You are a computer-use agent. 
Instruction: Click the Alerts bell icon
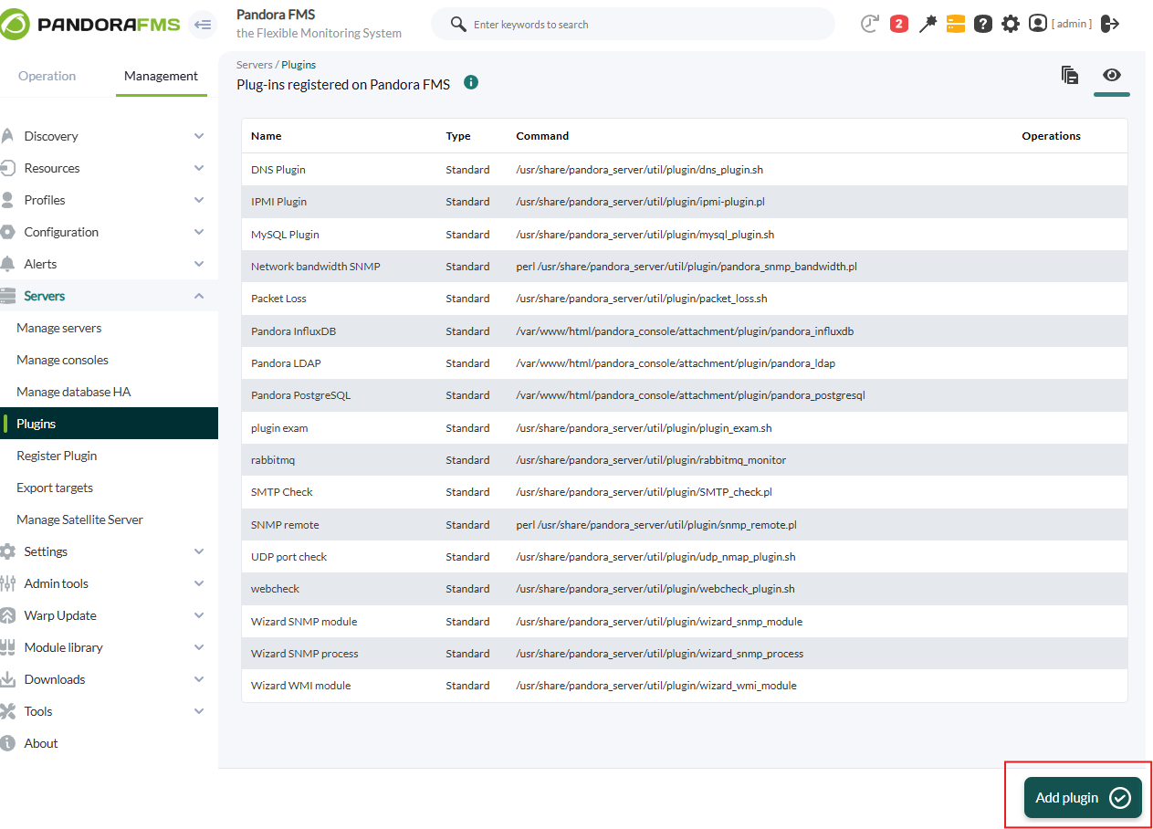(7, 264)
